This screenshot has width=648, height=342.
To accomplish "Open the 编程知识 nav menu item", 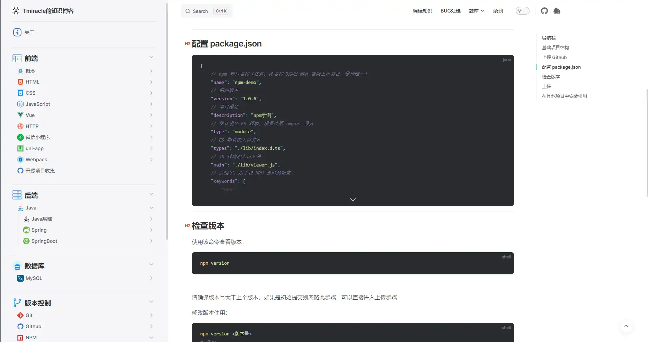I will click(x=422, y=11).
